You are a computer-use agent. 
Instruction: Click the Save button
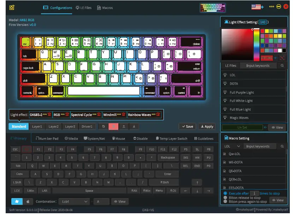(x=187, y=126)
